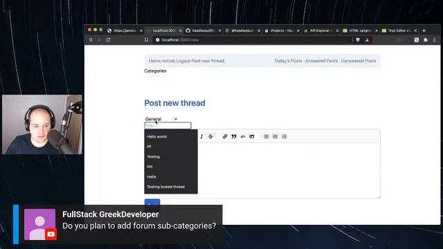Click the browser forward arrow
The width and height of the screenshot is (443, 249).
click(99, 40)
